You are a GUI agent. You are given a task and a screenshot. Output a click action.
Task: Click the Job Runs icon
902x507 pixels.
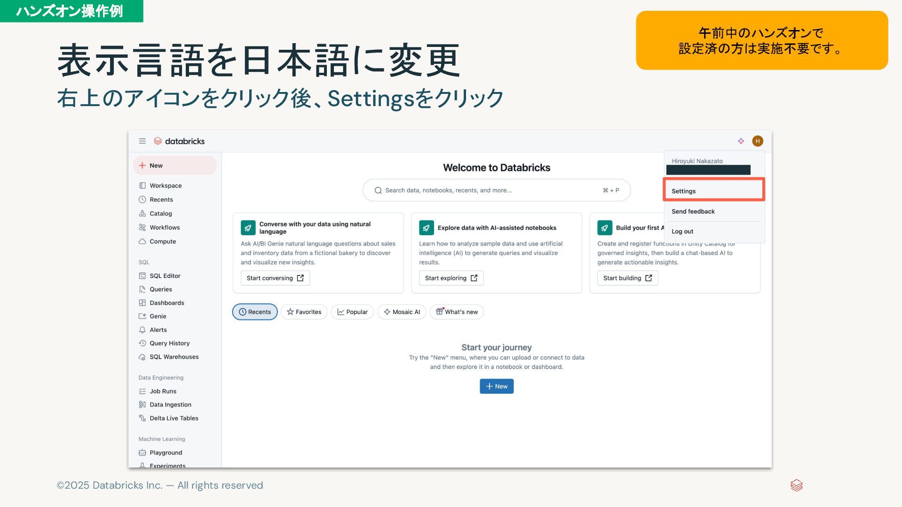[x=142, y=392]
